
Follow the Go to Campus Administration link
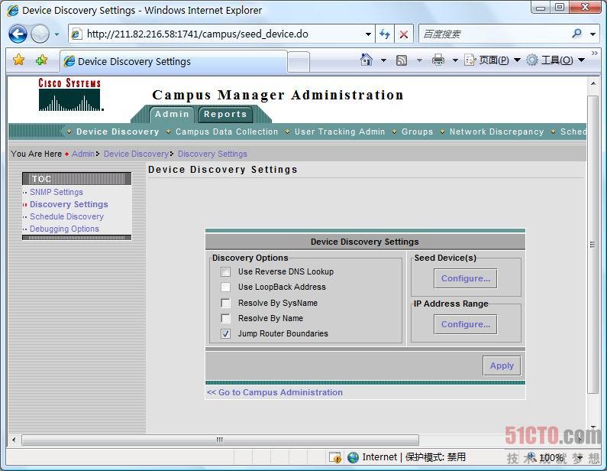275,392
